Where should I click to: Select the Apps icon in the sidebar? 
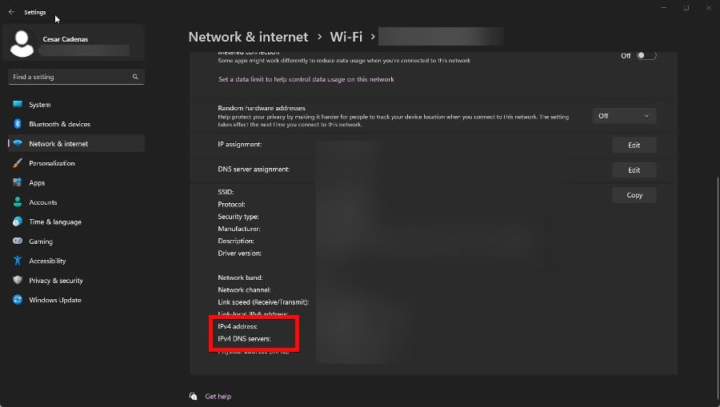[x=18, y=182]
